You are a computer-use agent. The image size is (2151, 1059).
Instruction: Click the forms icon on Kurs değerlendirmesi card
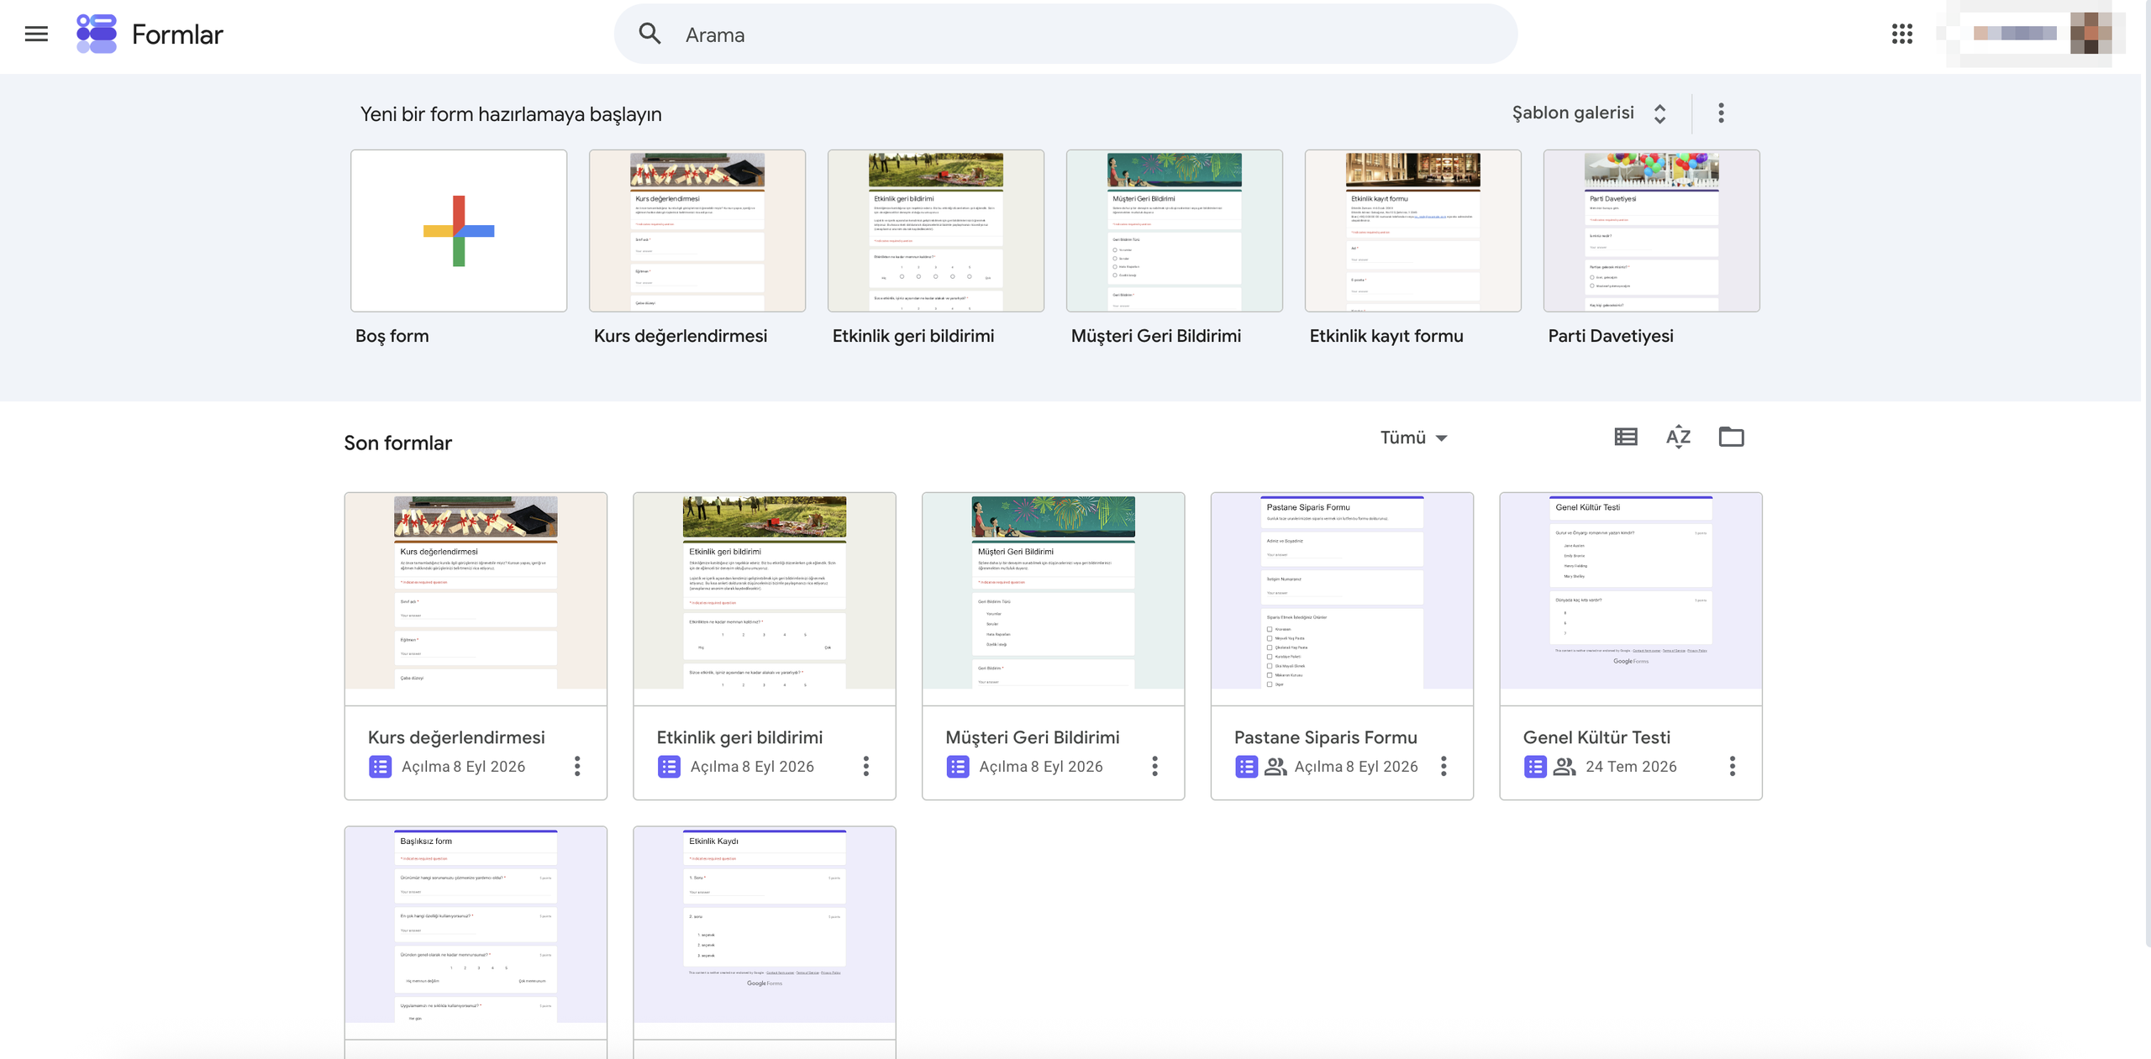point(380,767)
